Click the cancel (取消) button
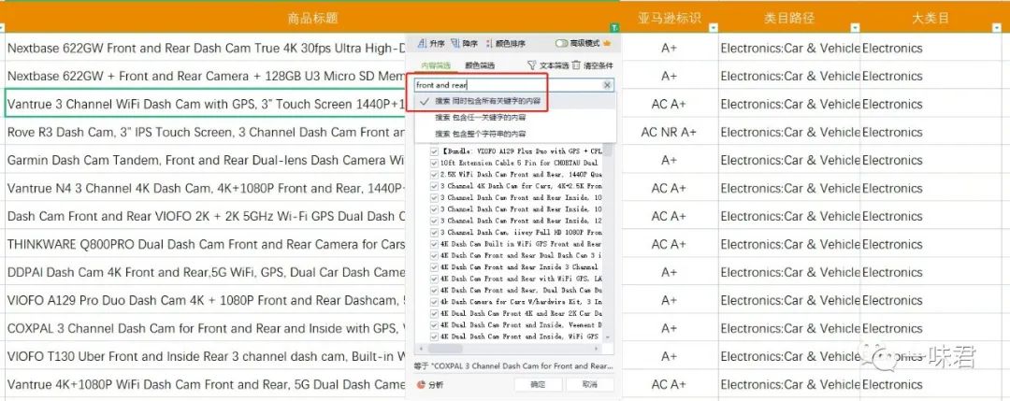 point(589,384)
